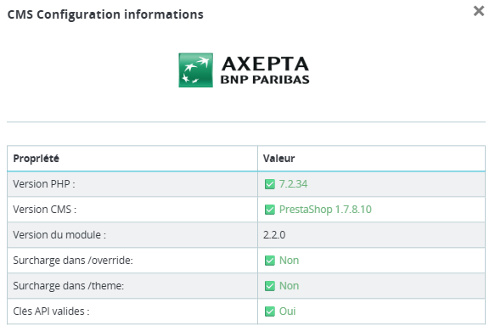The width and height of the screenshot is (495, 331).
Task: Click the check icon in the Surcharge dans /override row
Action: [270, 261]
